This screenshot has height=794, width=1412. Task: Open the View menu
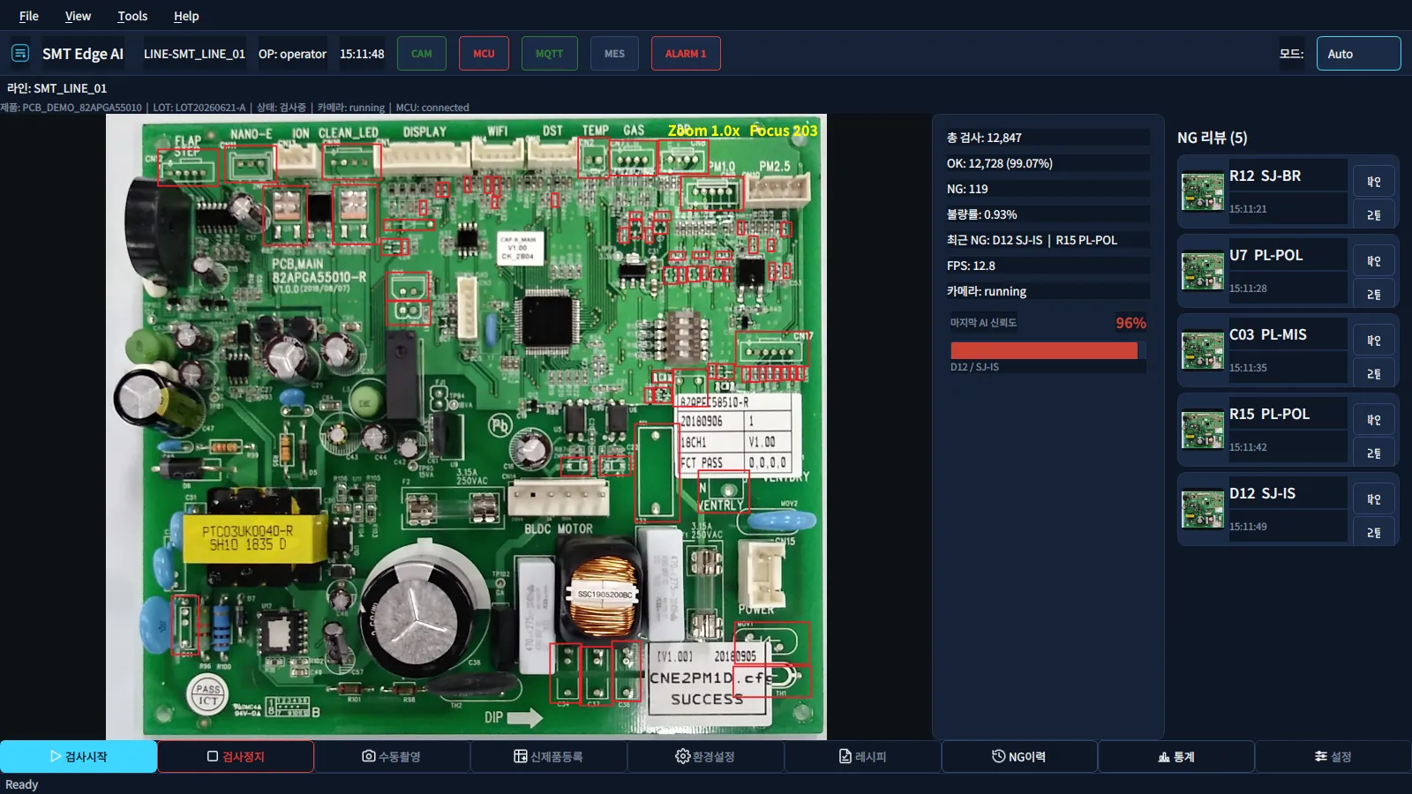point(78,16)
